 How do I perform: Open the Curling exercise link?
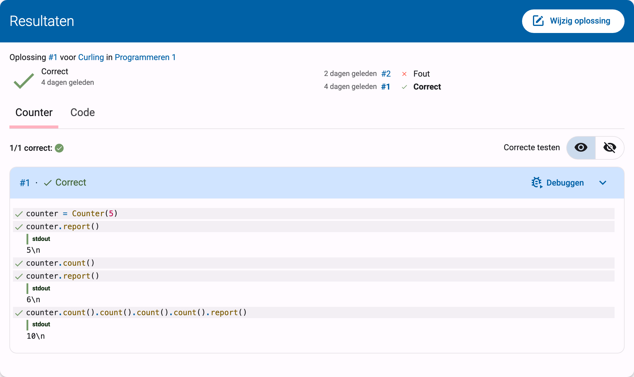coord(91,57)
